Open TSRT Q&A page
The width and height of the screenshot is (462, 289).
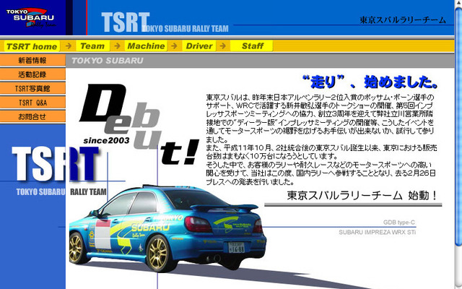32,103
